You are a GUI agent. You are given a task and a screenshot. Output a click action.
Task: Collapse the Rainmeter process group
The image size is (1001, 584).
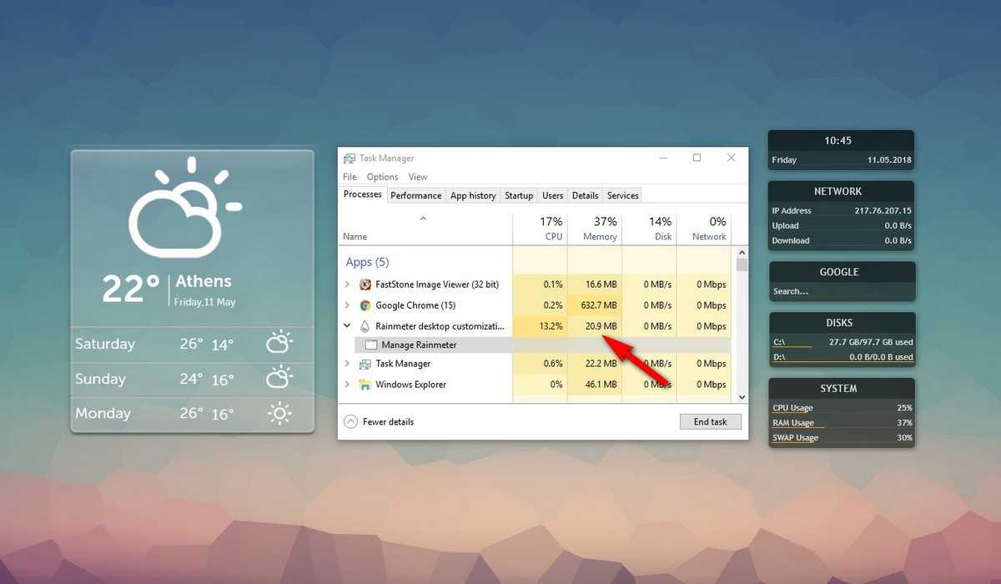[347, 326]
